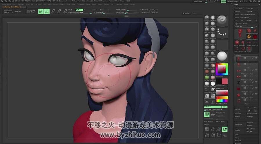This screenshot has height=144, width=261.
Task: Toggle the Local transformations icon
Action: pyautogui.click(x=225, y=129)
